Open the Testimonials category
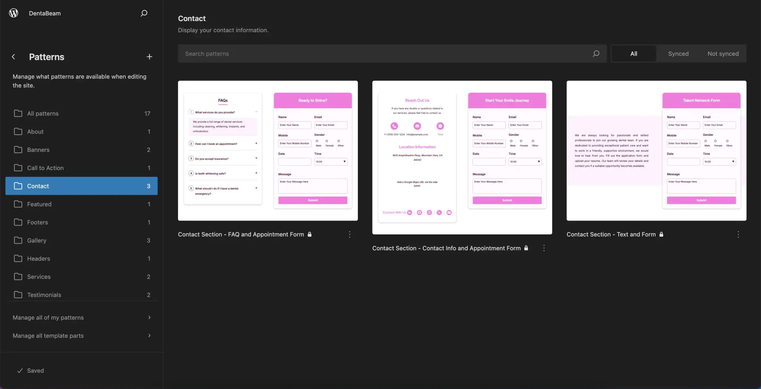Viewport: 761px width, 389px height. pyautogui.click(x=82, y=295)
